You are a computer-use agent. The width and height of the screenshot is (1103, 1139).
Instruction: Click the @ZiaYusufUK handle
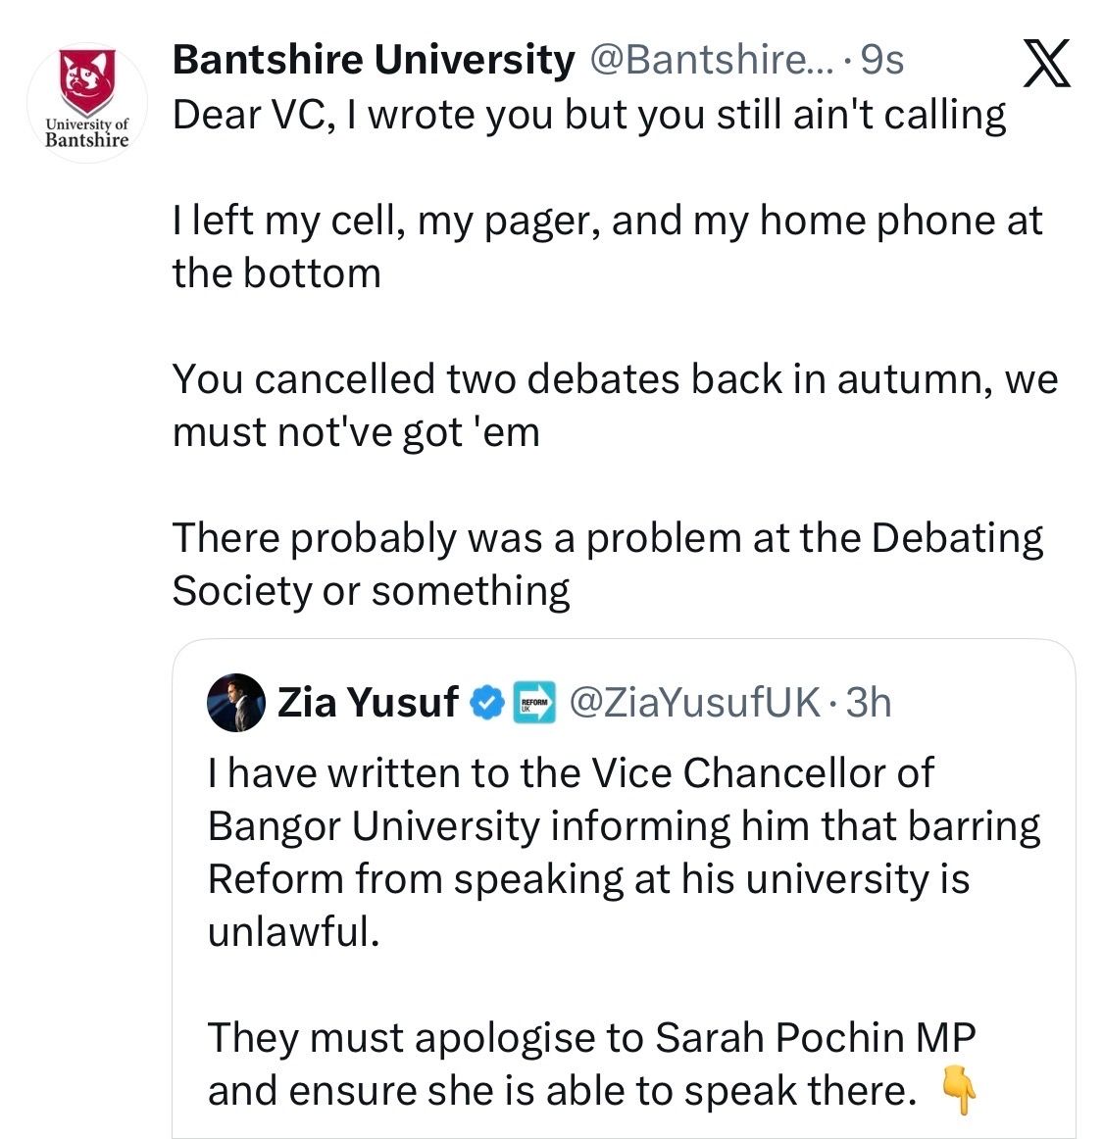coord(693,702)
